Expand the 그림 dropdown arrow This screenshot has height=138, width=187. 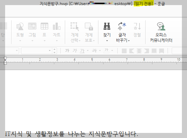32,41
